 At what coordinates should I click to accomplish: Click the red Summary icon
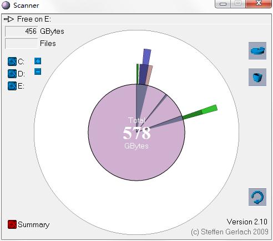tap(12, 224)
